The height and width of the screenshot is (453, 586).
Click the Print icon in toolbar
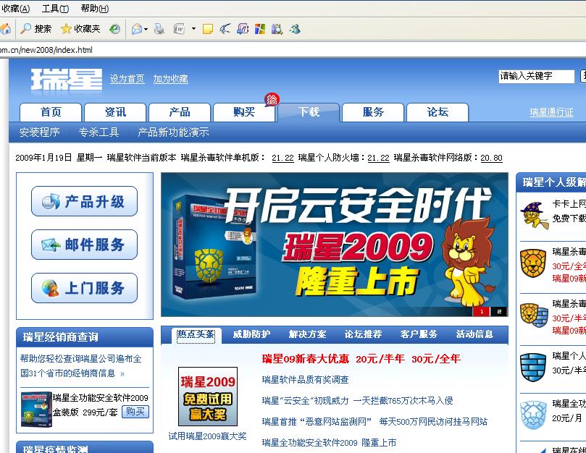click(x=159, y=29)
